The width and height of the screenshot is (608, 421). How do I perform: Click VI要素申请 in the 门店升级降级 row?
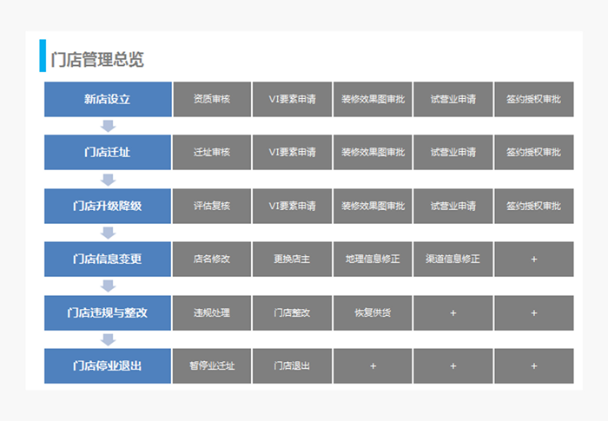click(x=292, y=206)
